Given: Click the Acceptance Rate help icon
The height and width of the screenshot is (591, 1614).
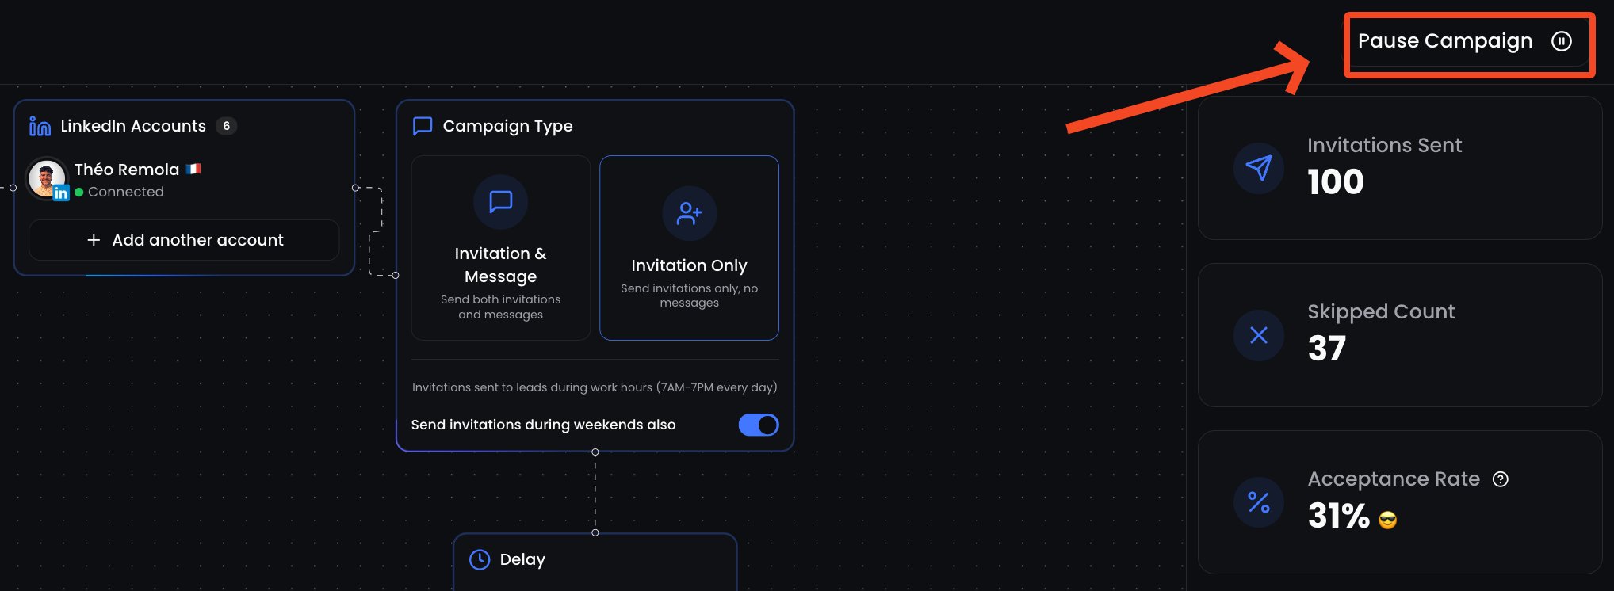Looking at the screenshot, I should click(1501, 479).
